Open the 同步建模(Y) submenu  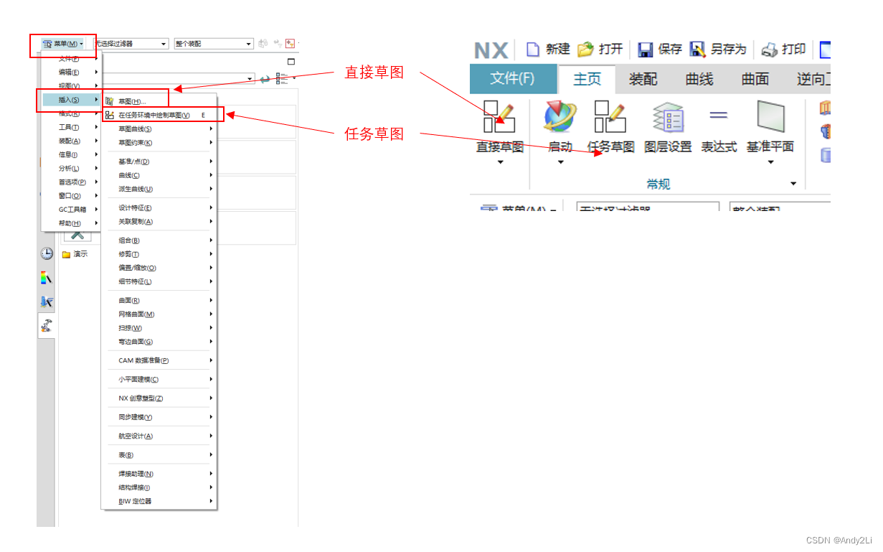click(159, 417)
